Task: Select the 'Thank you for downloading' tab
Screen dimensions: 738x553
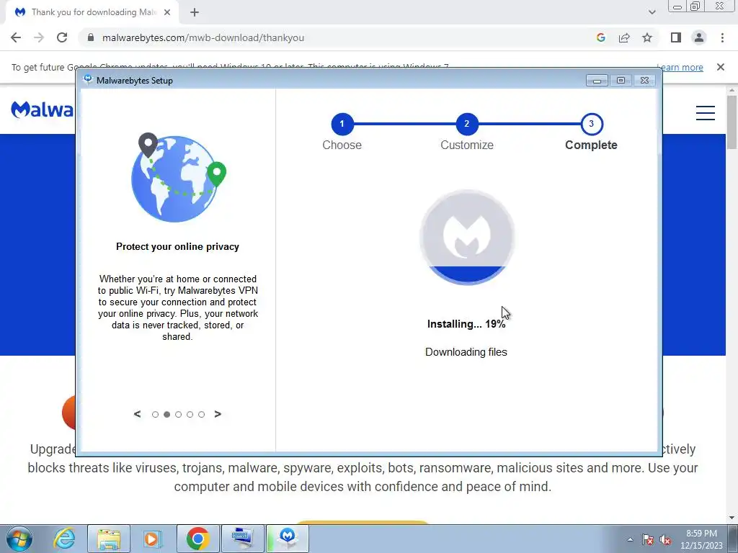Action: (x=92, y=13)
